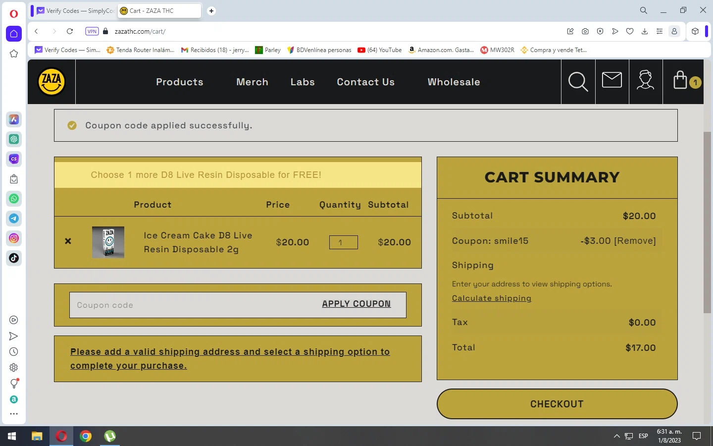Open the Windows Start menu
The height and width of the screenshot is (446, 713).
click(x=12, y=436)
